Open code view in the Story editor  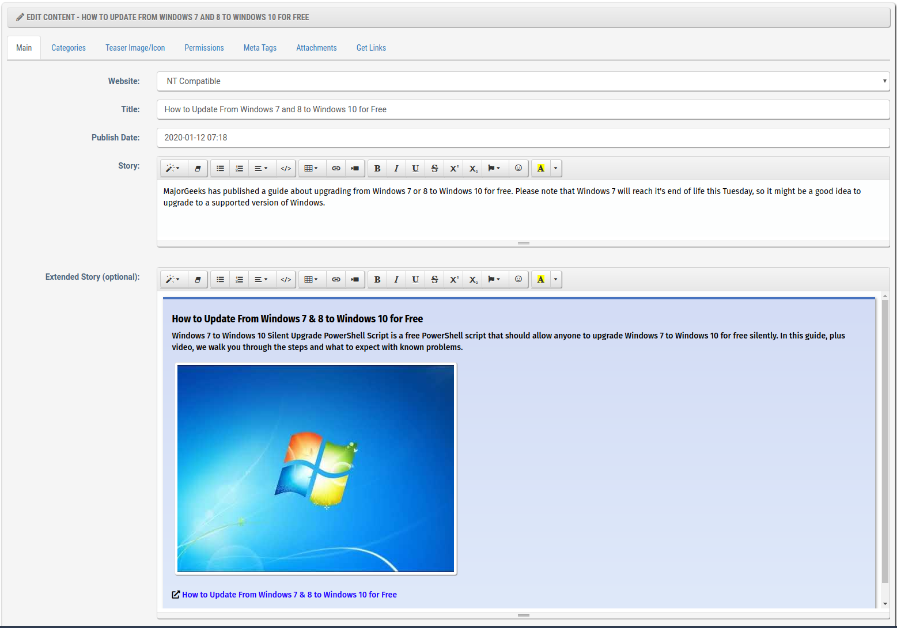click(286, 169)
